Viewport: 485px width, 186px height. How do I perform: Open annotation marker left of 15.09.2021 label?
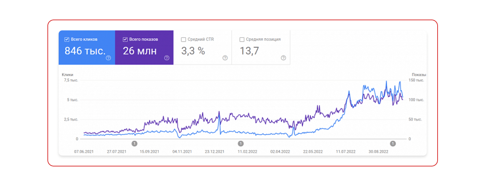(134, 144)
